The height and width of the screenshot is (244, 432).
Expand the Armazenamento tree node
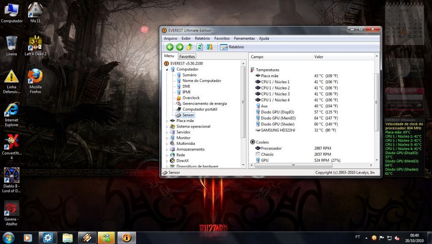167,150
